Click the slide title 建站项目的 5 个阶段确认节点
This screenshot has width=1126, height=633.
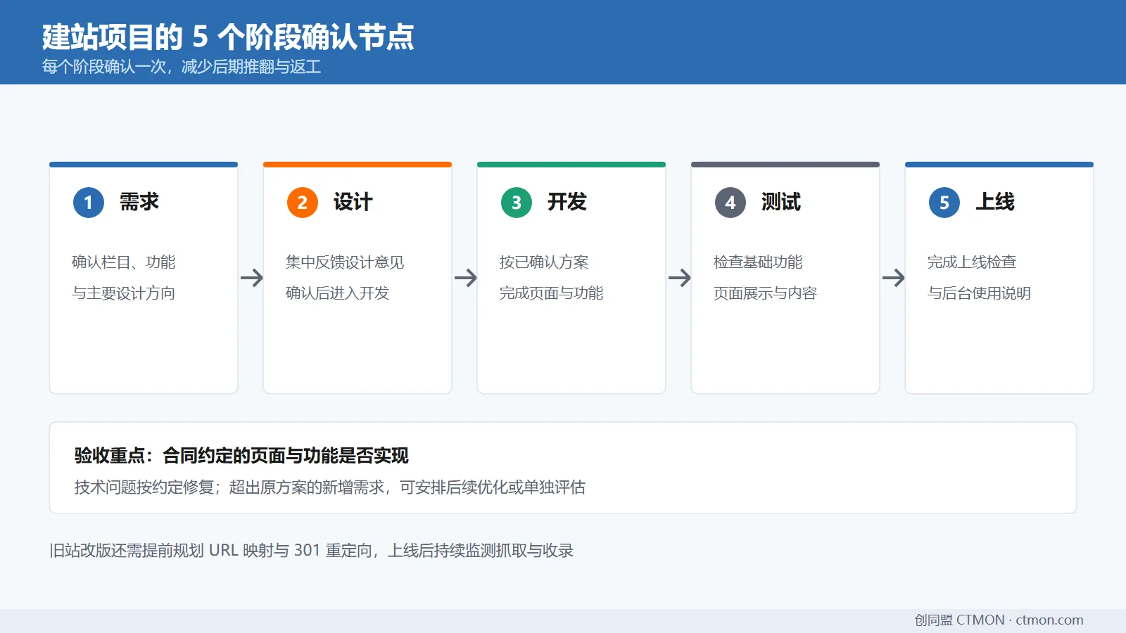[x=228, y=37]
